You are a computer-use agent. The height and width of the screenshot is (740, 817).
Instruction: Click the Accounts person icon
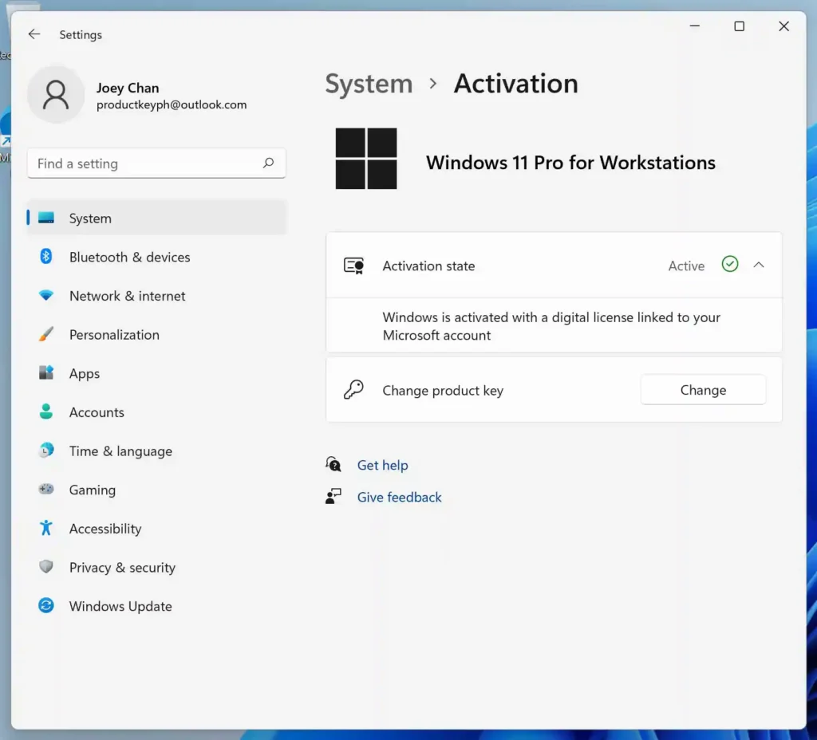45,411
